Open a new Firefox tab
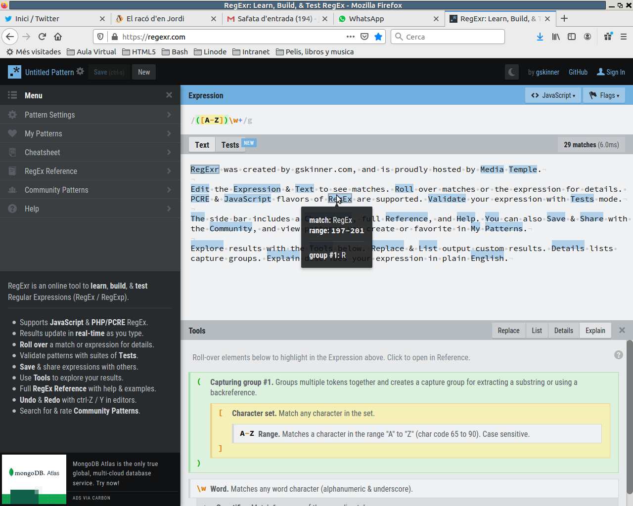The image size is (633, 506). click(x=564, y=19)
